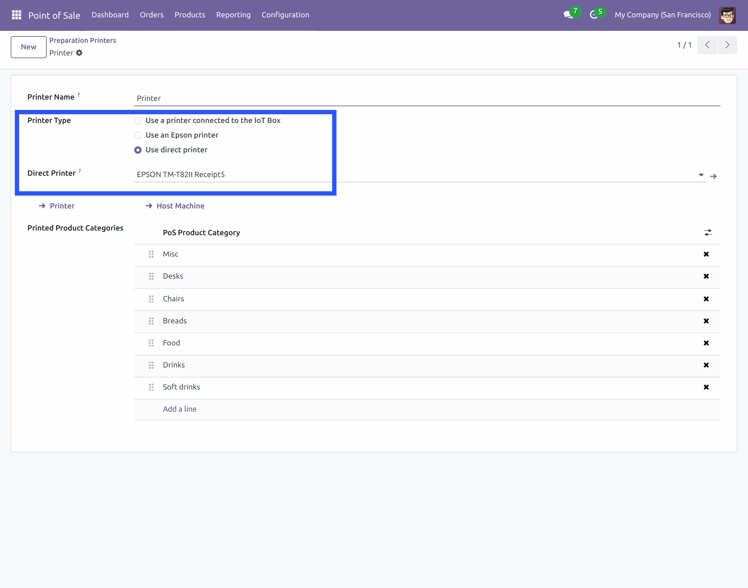748x588 pixels.
Task: Toggle optional columns icon in category list header
Action: (x=707, y=233)
